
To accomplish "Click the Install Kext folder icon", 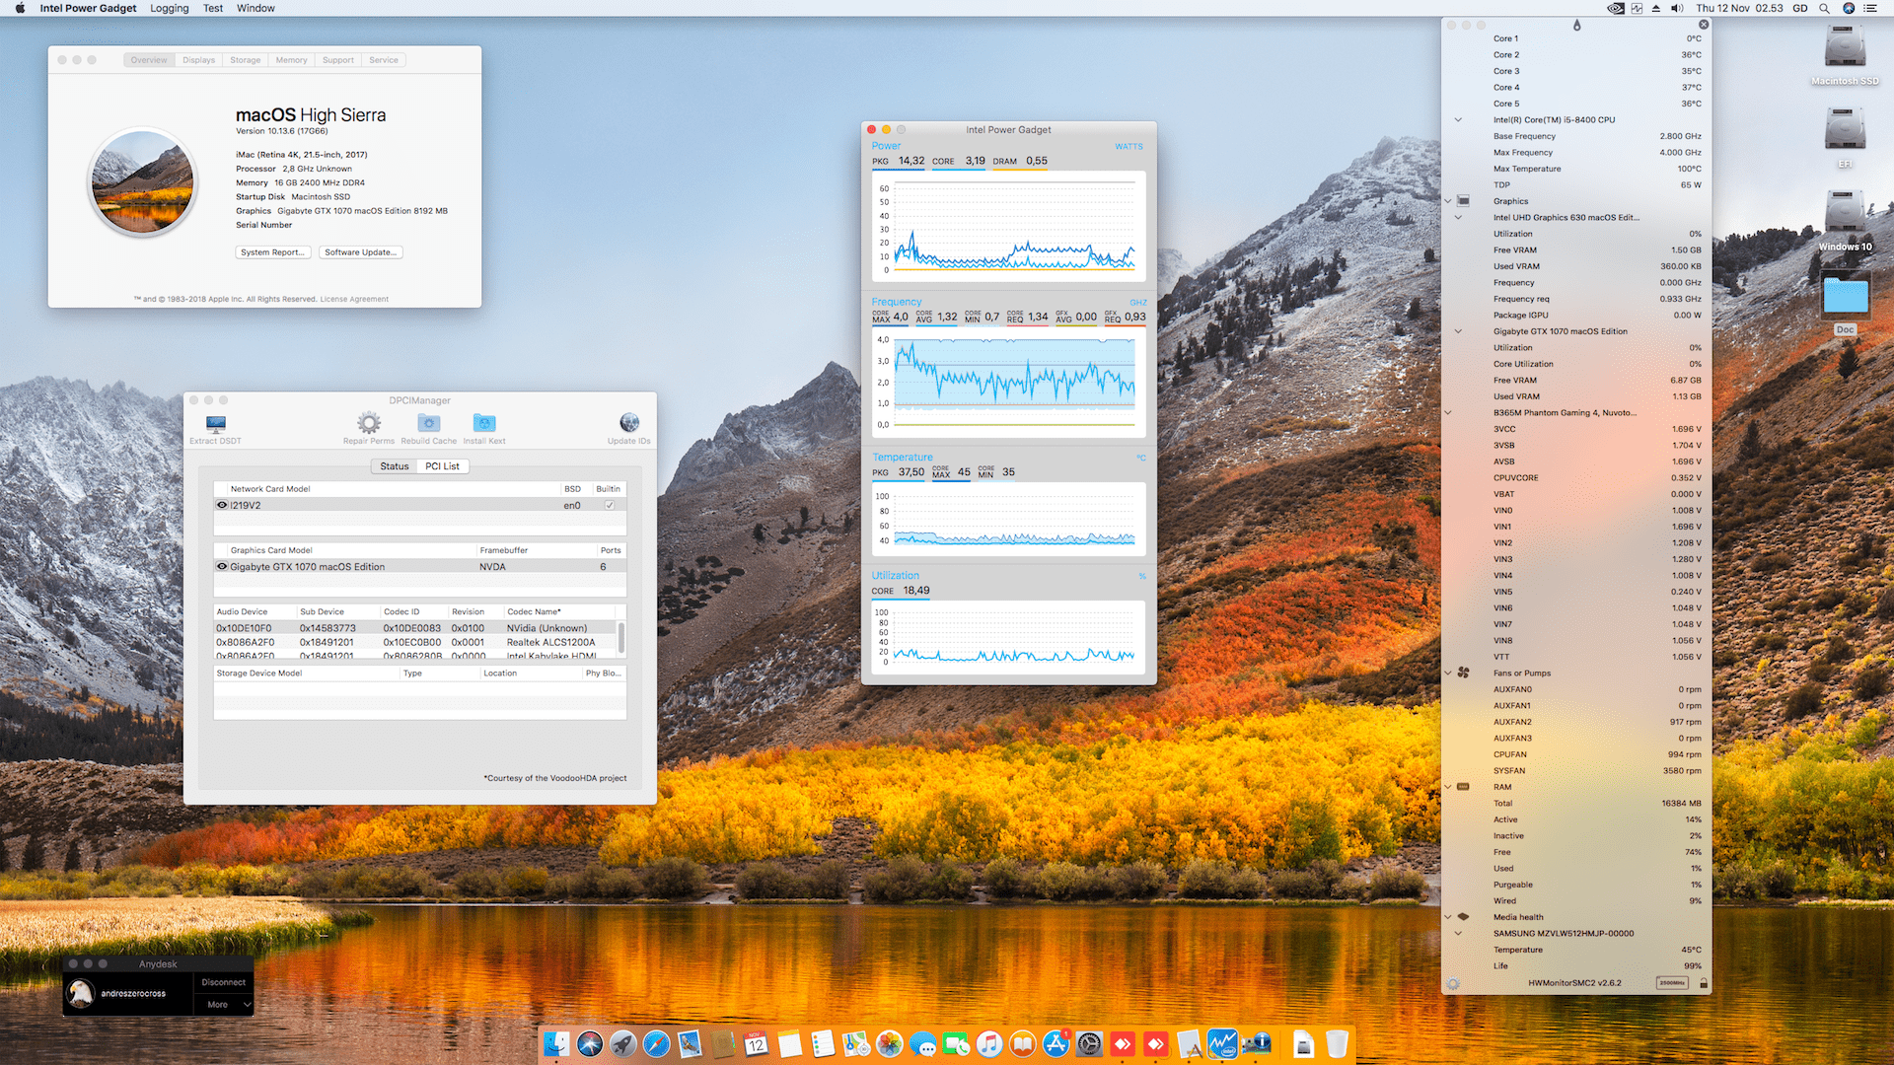I will coord(483,424).
